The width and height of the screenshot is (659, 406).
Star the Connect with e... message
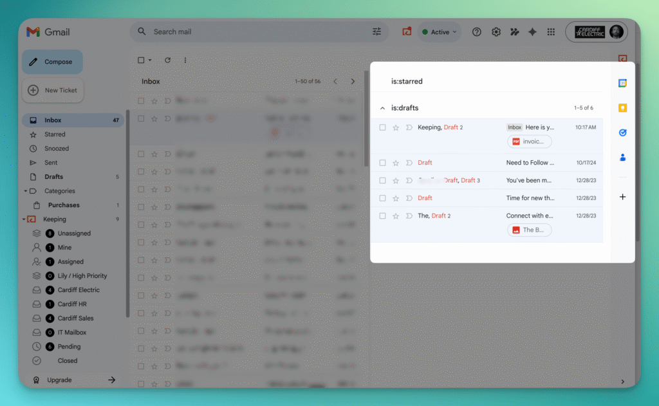tap(396, 216)
